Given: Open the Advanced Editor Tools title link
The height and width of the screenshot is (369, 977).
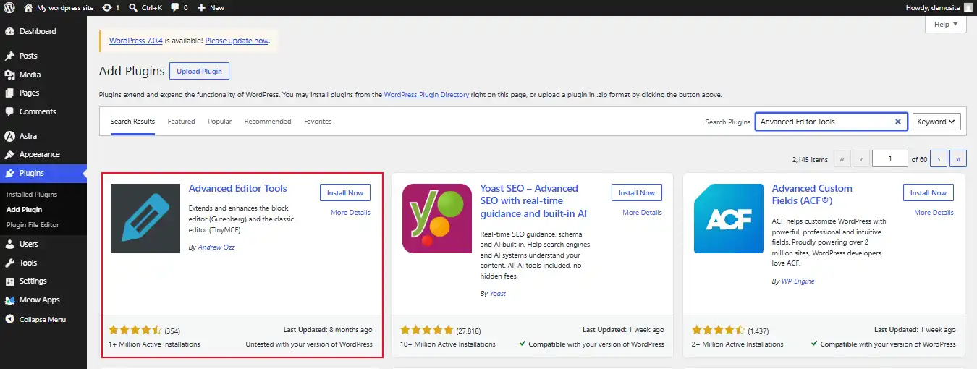Looking at the screenshot, I should point(237,188).
